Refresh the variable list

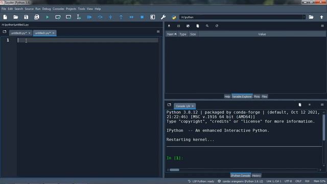217,26
